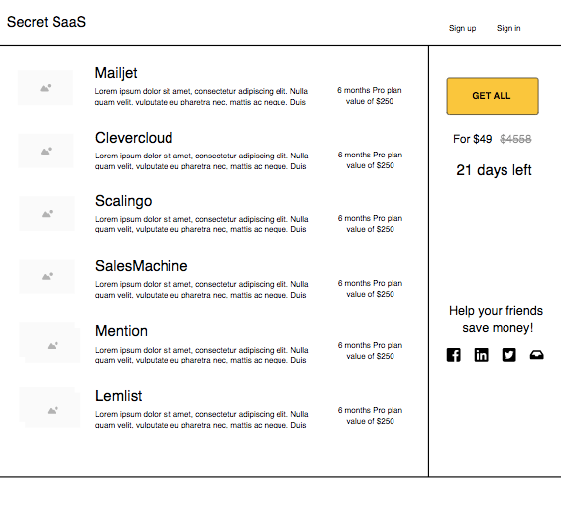The image size is (561, 520).
Task: Open the SalesMachine deal title
Action: (x=142, y=266)
